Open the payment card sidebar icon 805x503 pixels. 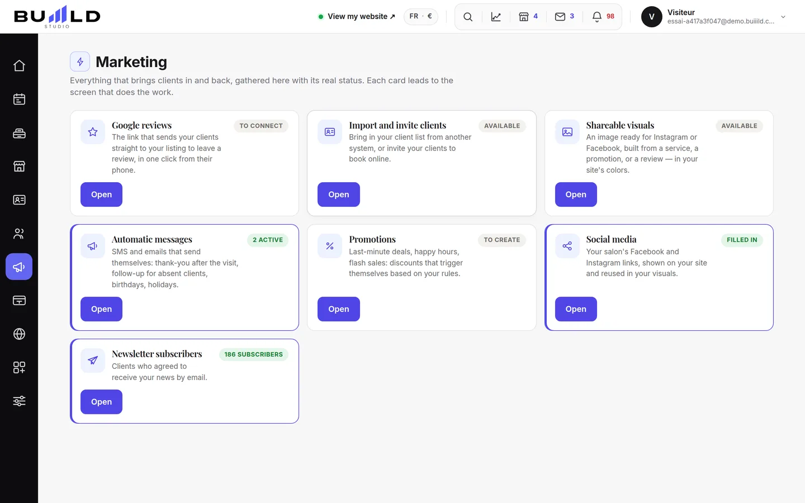19,300
